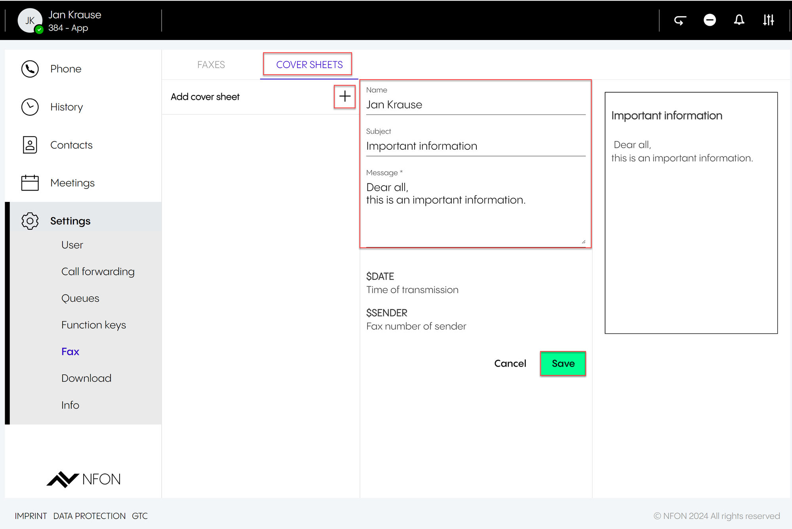The height and width of the screenshot is (529, 792).
Task: Click the Name input field
Action: click(475, 105)
